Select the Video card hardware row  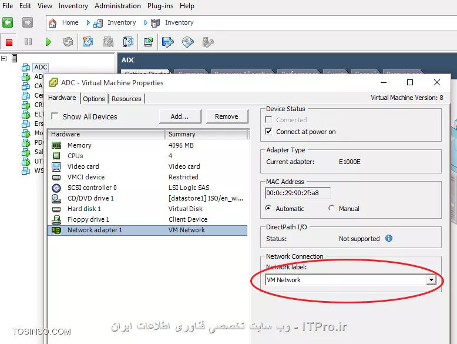click(x=147, y=166)
